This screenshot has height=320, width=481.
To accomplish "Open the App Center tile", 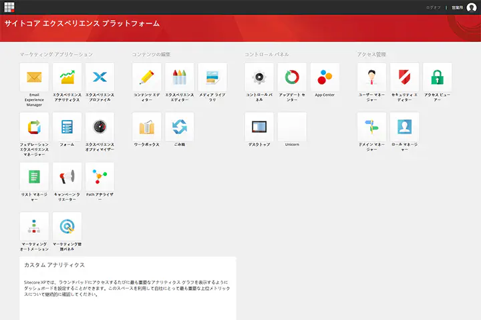I will tap(325, 77).
